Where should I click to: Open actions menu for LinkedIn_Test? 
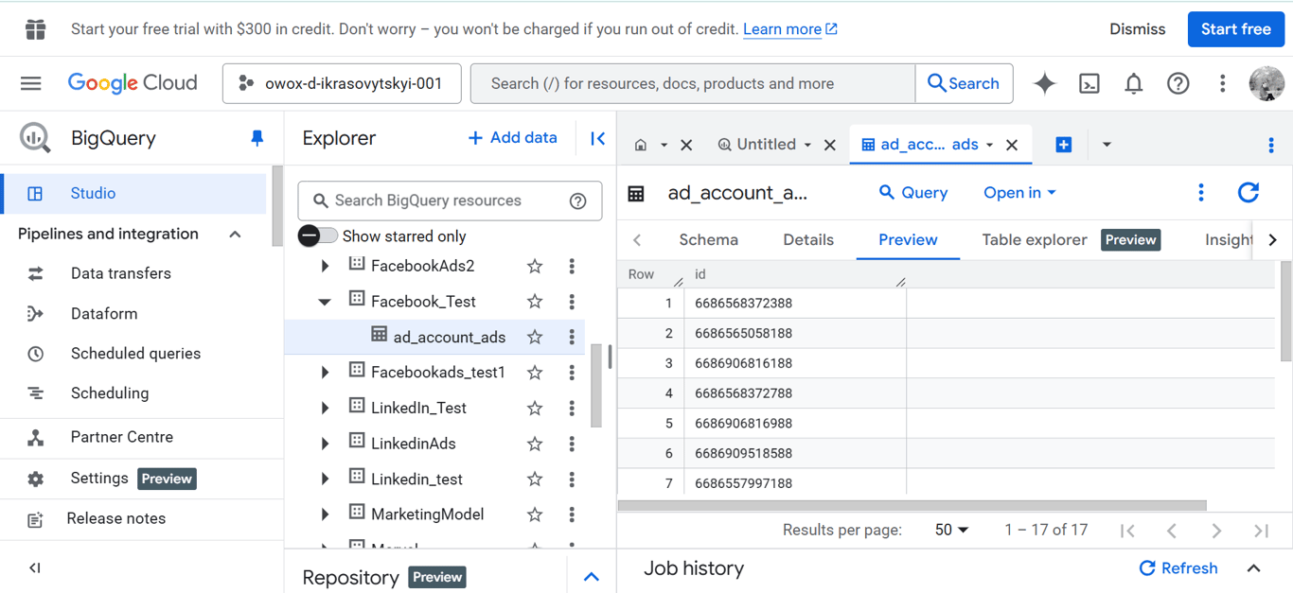[x=572, y=408]
